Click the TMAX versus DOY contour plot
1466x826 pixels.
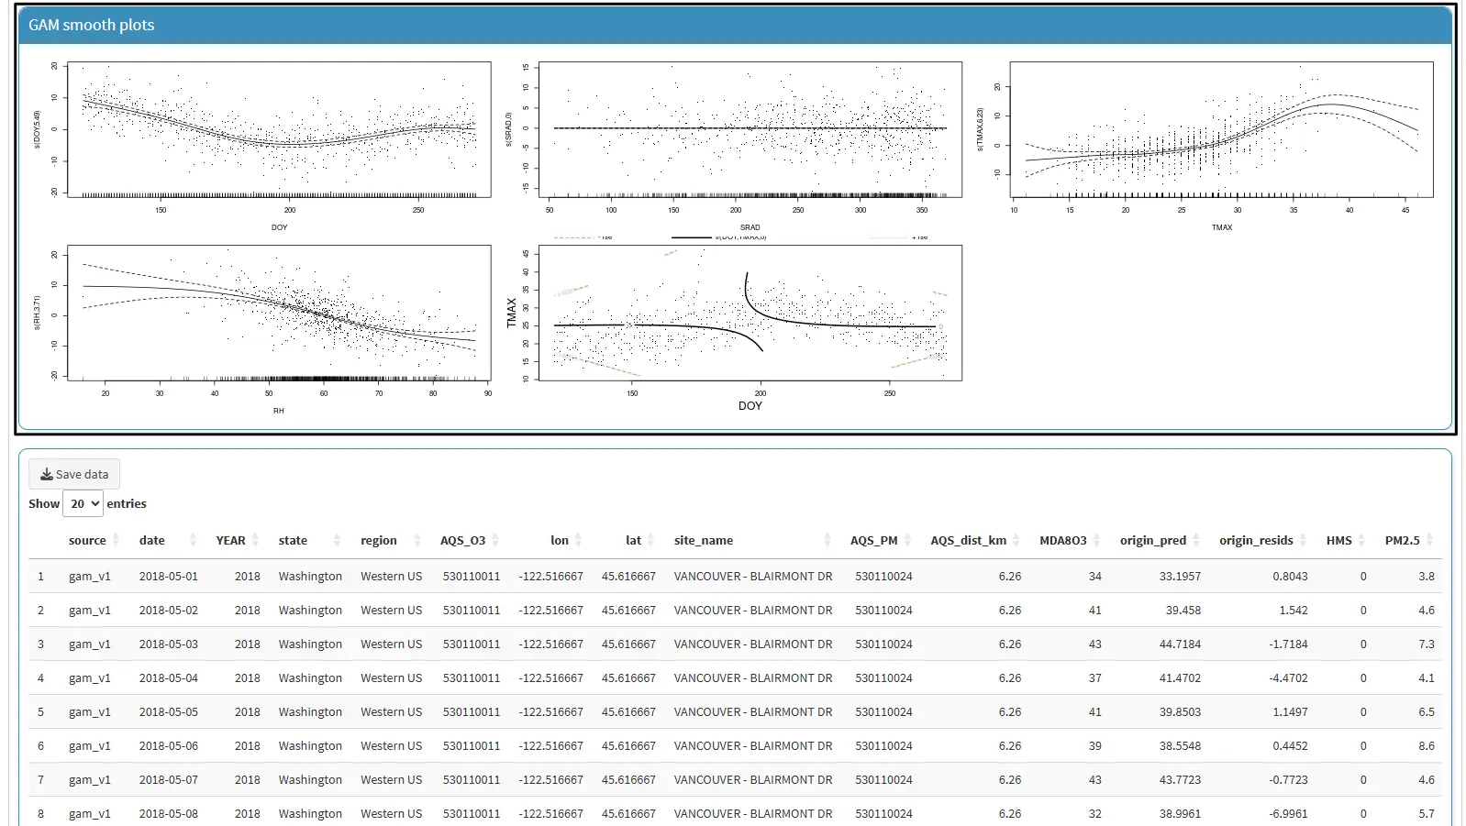[x=750, y=314]
